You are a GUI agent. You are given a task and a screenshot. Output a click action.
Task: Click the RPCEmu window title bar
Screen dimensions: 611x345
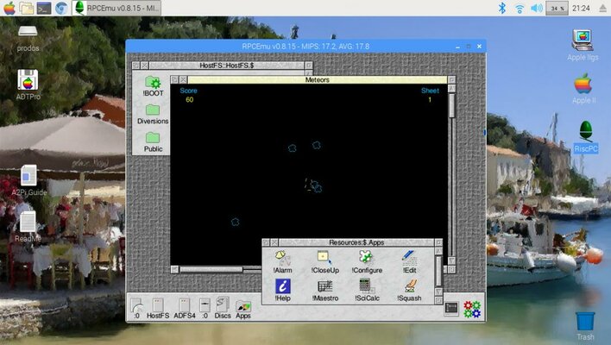pyautogui.click(x=305, y=47)
